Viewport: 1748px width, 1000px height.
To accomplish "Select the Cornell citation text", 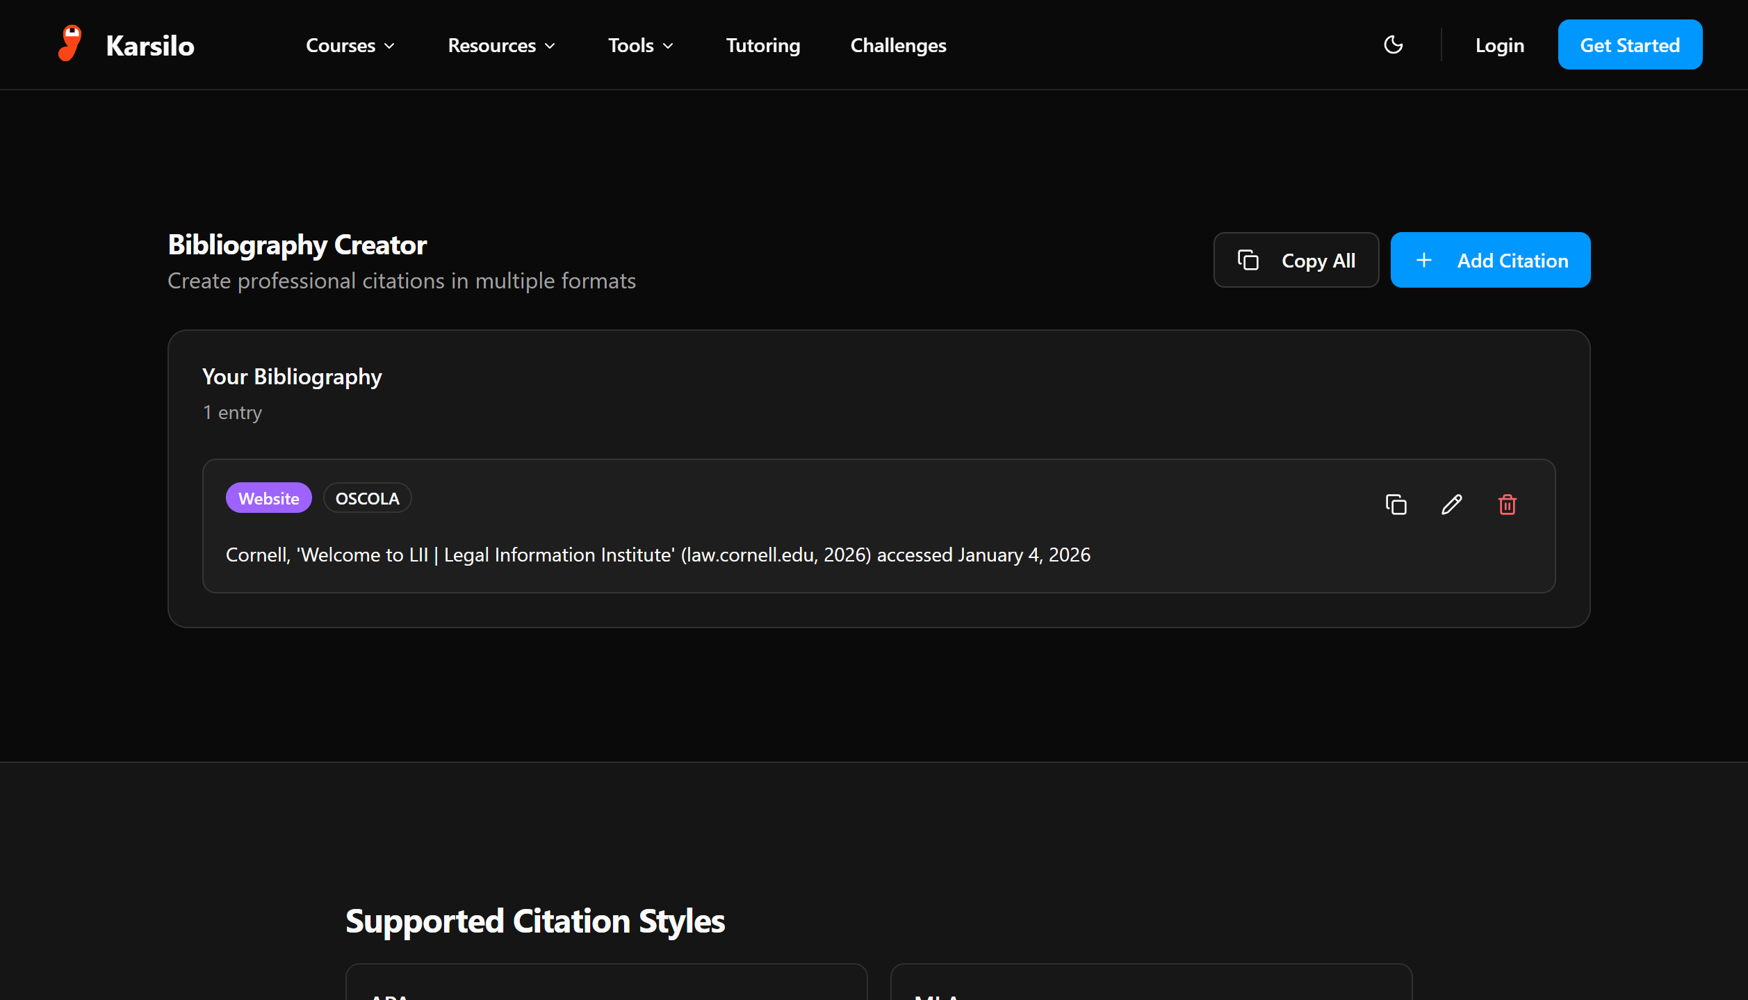I will (657, 555).
